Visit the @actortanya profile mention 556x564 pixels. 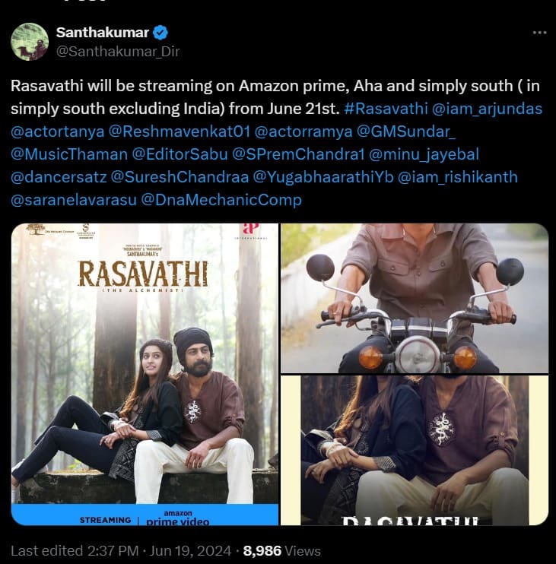[x=58, y=131]
